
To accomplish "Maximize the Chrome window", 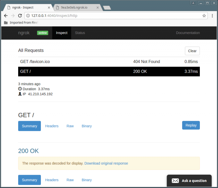I will [x=207, y=3].
